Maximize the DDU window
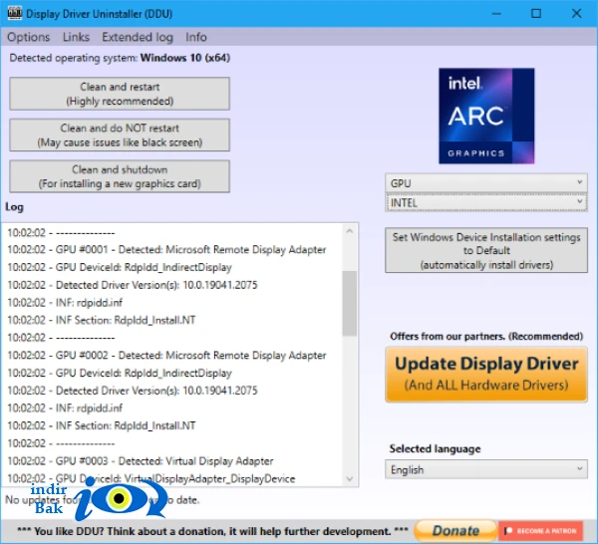The height and width of the screenshot is (544, 598). (x=536, y=14)
